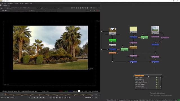Open the RGB display mode dropdown

pyautogui.click(x=17, y=8)
